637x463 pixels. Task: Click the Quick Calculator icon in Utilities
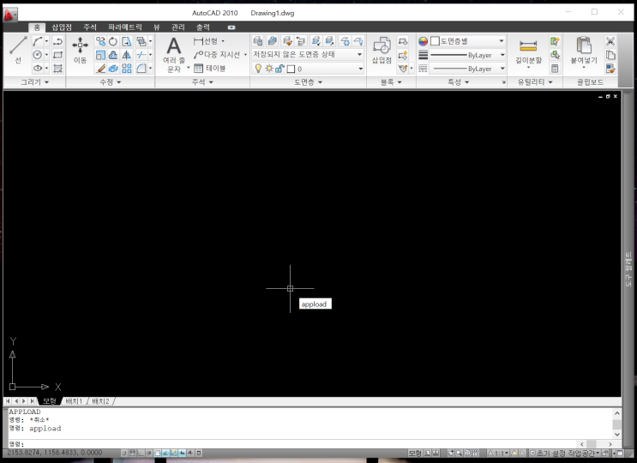tap(555, 69)
